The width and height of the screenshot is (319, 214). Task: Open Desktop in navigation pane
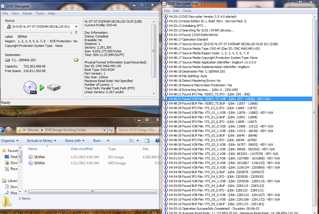tap(11, 157)
